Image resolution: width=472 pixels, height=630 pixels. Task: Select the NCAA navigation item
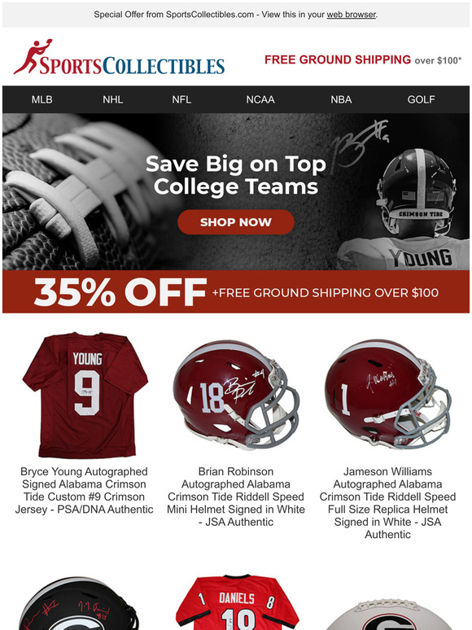tap(260, 99)
